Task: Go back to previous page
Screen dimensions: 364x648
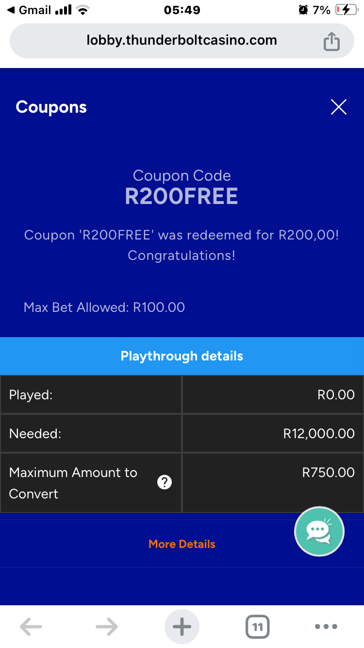Action: point(31,627)
